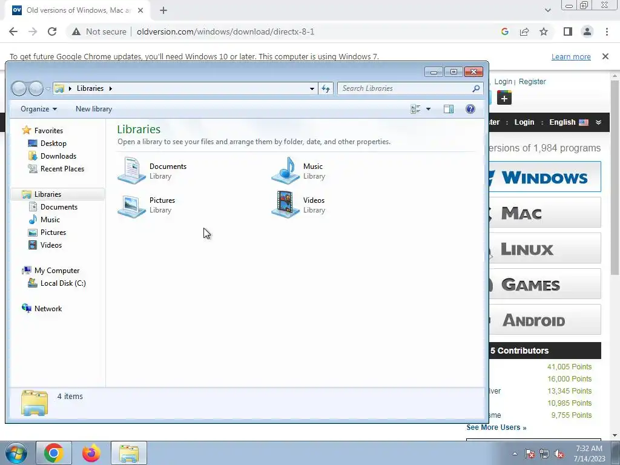Click Explorer forward navigation button

pos(36,88)
